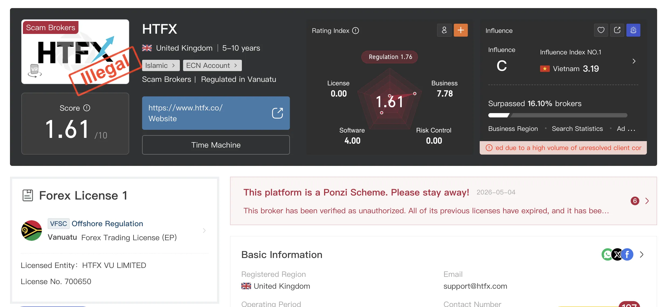Screen dimensions: 659x307
Task: Click the warning icon in complaint notice
Action: (x=489, y=148)
